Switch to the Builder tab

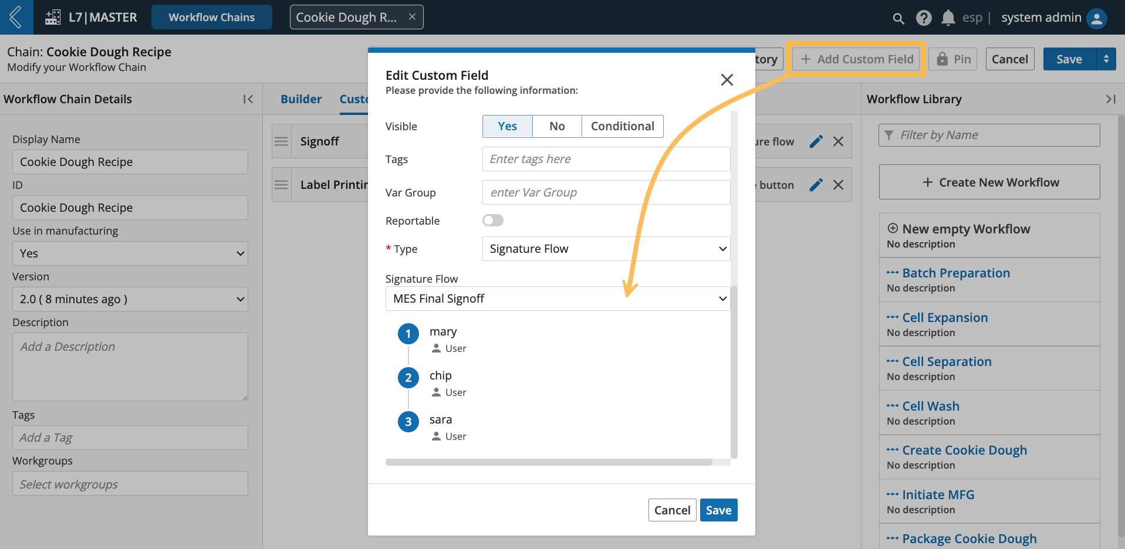coord(301,99)
